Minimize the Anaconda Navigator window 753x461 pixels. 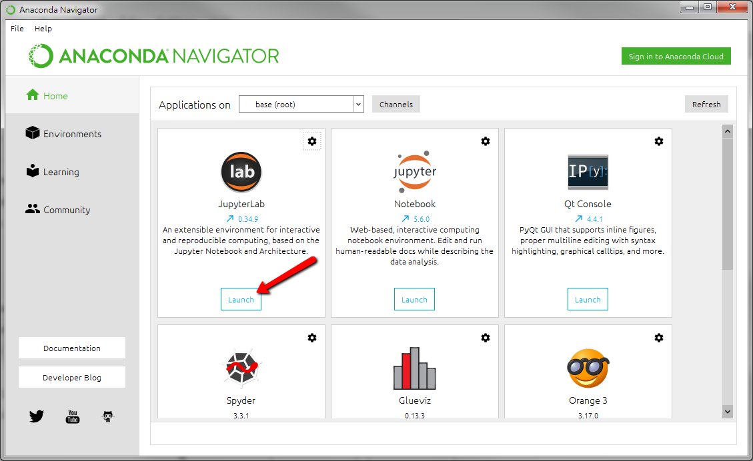pyautogui.click(x=690, y=7)
